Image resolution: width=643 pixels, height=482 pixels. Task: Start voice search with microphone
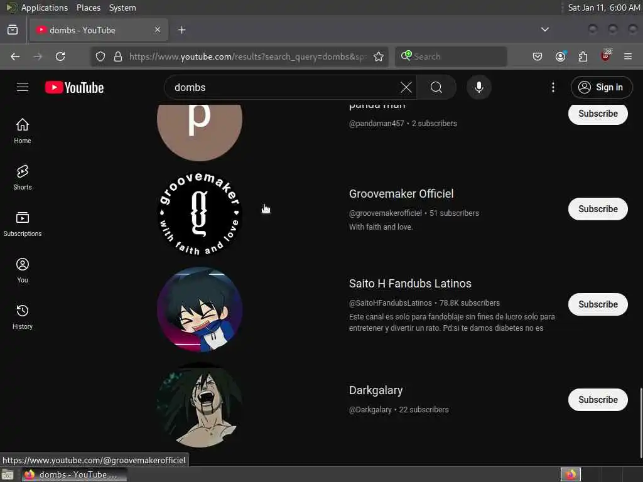point(478,87)
